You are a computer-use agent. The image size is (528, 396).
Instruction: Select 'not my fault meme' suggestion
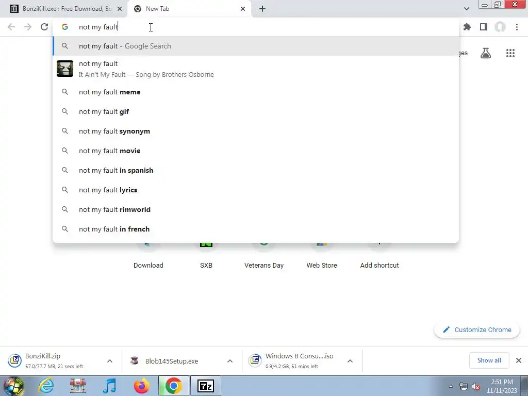click(256, 92)
